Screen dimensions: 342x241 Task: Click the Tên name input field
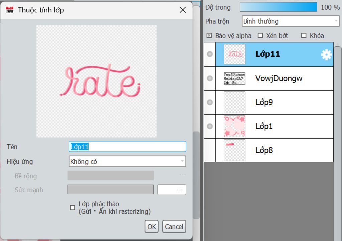tap(127, 147)
